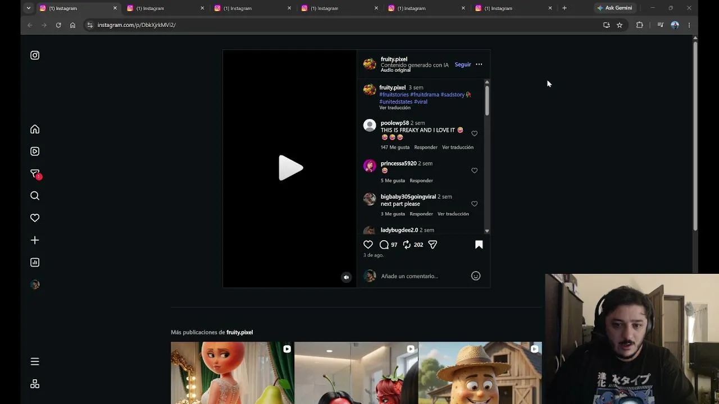View 147 Me gusta on poolewp58 comment
The image size is (719, 404).
pos(395,148)
